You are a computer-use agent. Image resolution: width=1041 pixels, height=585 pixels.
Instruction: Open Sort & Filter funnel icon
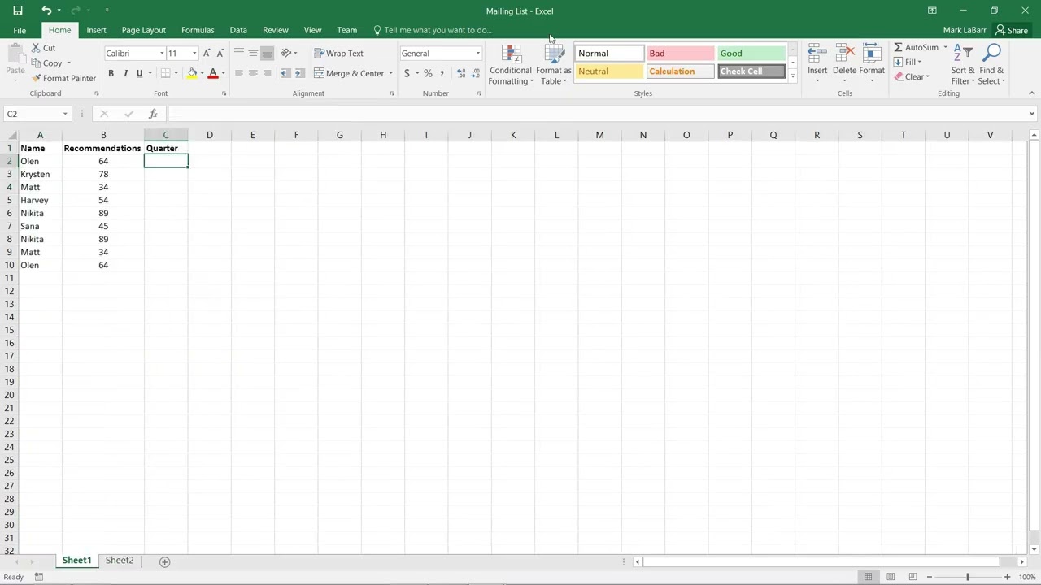[963, 54]
